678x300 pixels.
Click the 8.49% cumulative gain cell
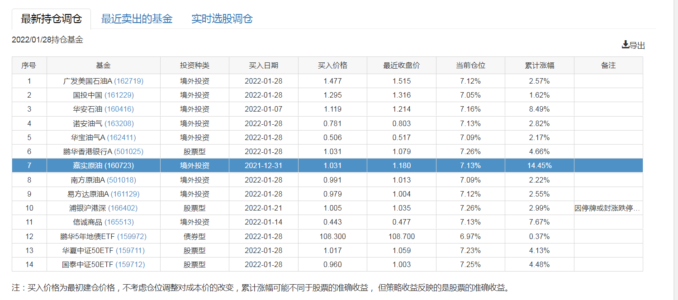click(540, 109)
